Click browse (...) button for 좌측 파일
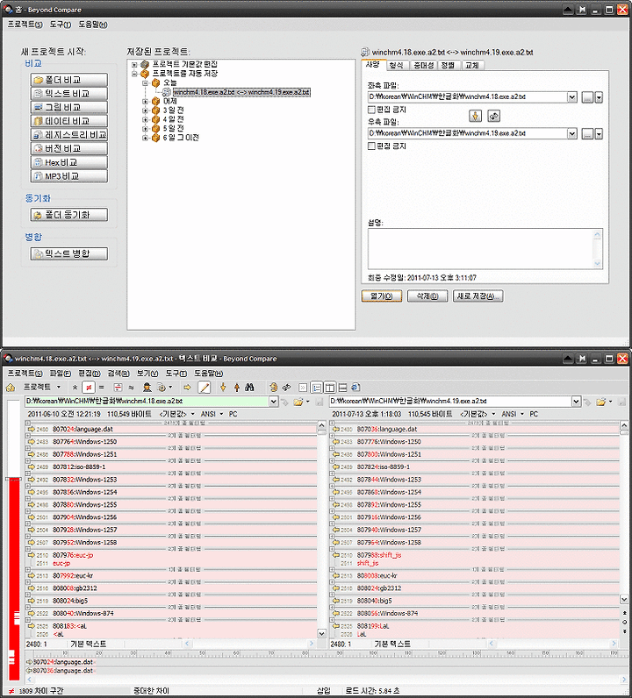 pos(587,97)
